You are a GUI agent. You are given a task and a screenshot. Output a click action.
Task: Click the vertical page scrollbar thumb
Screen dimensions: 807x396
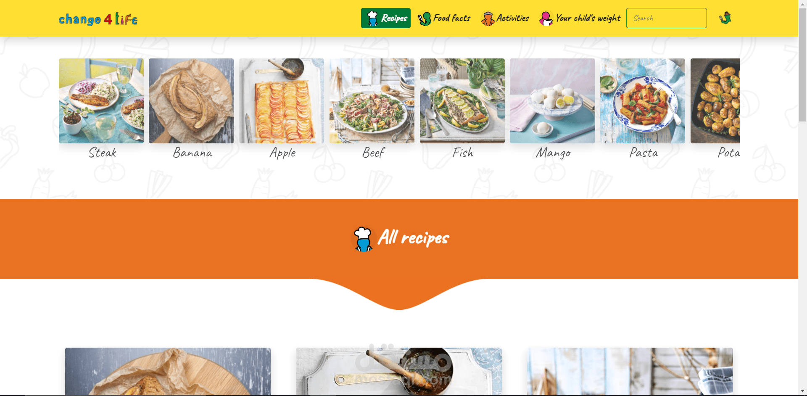802,65
